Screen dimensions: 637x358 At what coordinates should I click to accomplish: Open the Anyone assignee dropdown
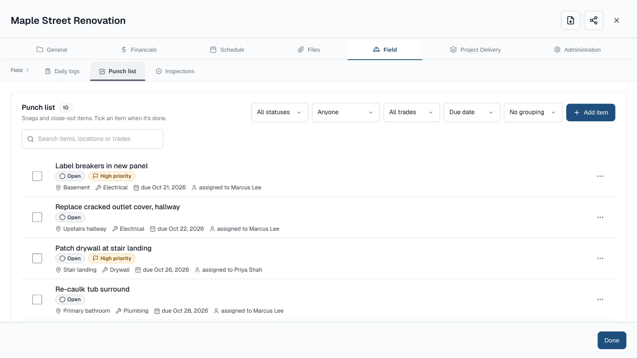tap(346, 113)
